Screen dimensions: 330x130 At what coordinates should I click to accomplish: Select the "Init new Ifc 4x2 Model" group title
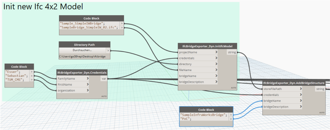pos(44,7)
